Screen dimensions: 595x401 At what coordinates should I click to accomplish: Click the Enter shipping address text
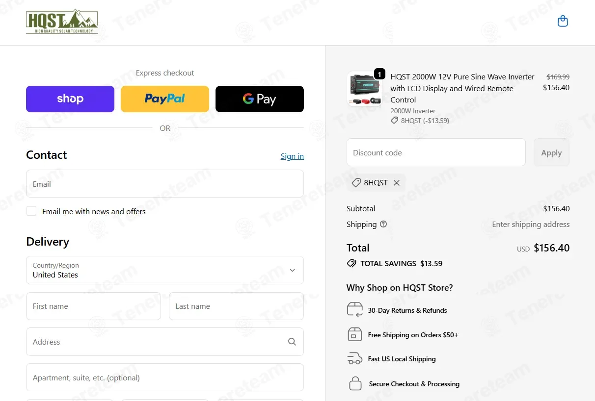tap(531, 225)
